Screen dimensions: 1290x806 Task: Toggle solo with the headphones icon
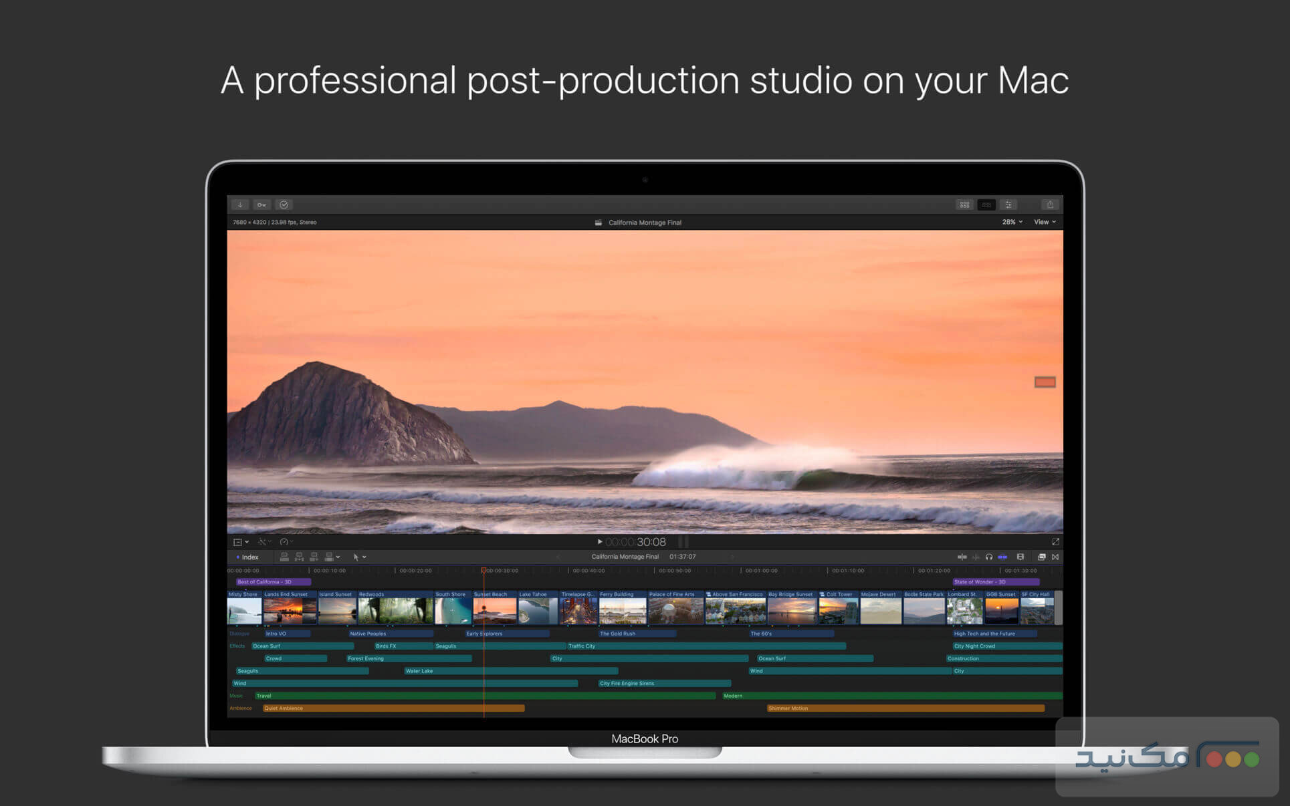[x=989, y=557]
